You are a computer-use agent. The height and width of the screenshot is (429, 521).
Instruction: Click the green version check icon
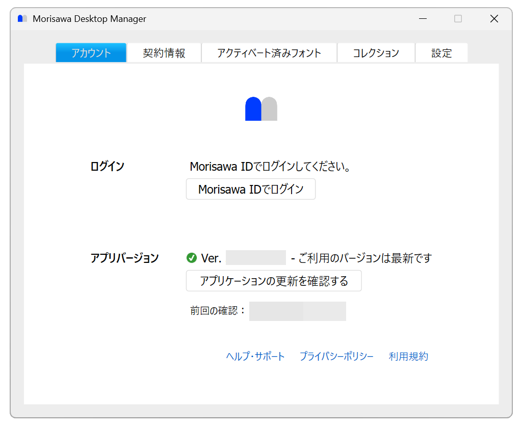point(192,258)
